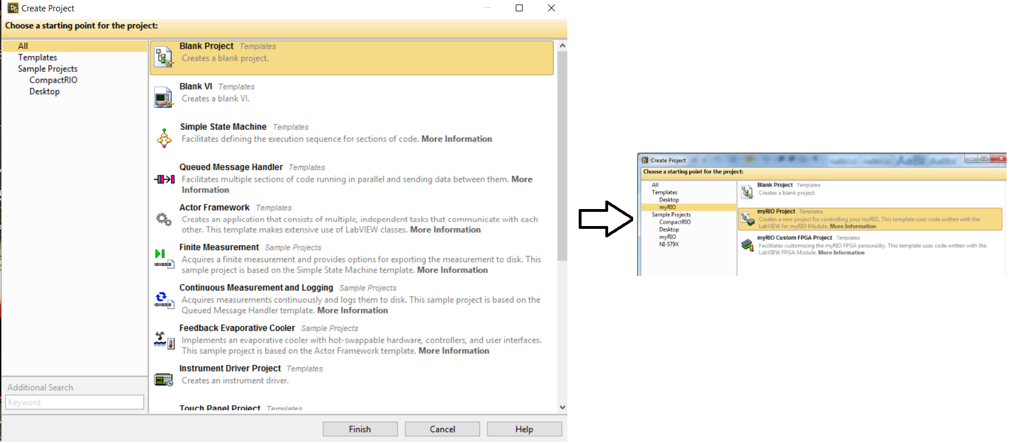This screenshot has height=443, width=1010.
Task: Open More Information for Feedback Evaporative Cooler
Action: point(454,351)
